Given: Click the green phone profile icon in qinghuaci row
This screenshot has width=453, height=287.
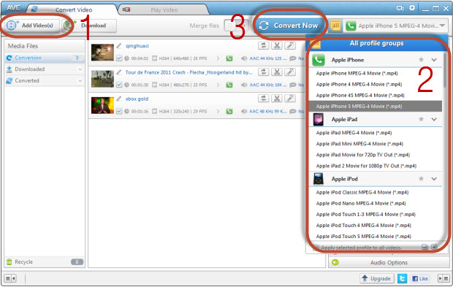Looking at the screenshot, I should [229, 58].
